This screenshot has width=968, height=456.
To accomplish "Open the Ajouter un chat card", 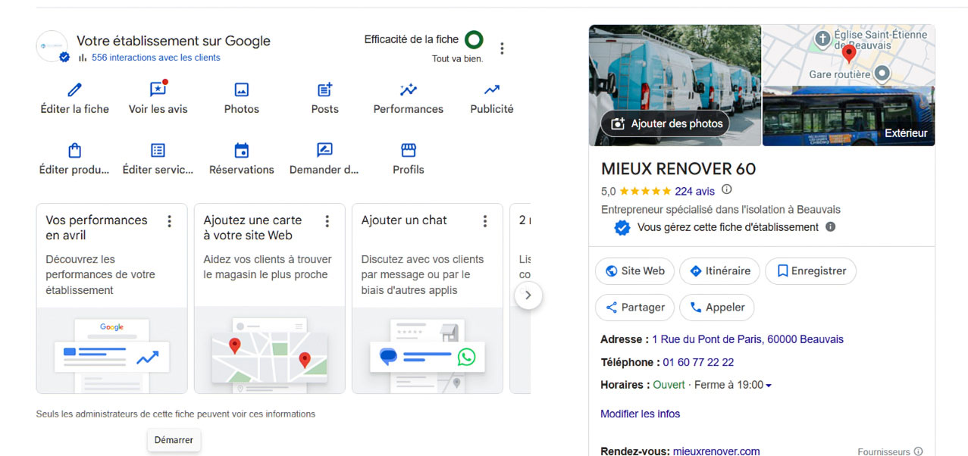I will (427, 298).
